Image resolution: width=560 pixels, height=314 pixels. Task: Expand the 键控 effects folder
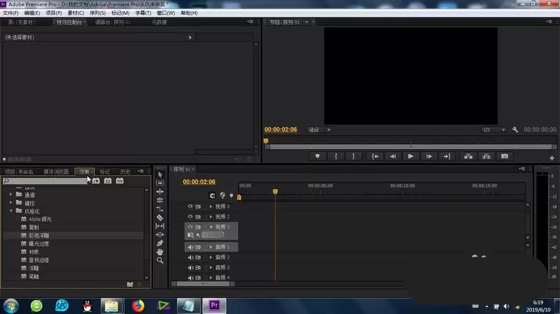coord(11,203)
